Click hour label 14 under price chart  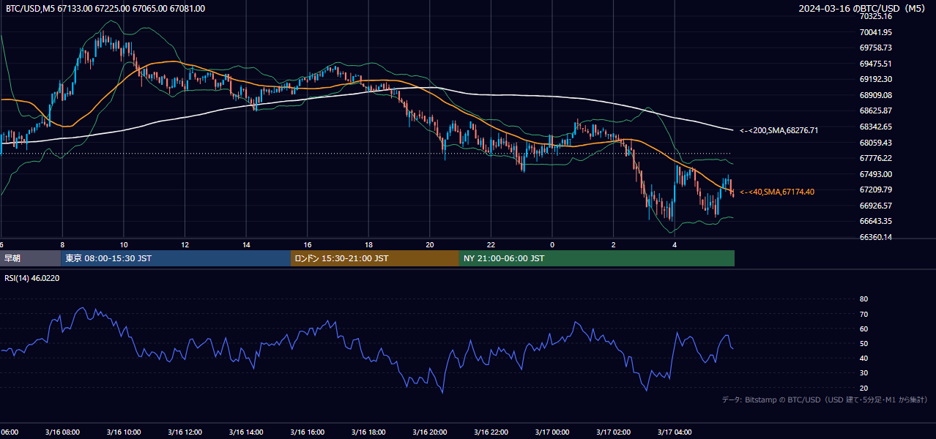[x=246, y=244]
